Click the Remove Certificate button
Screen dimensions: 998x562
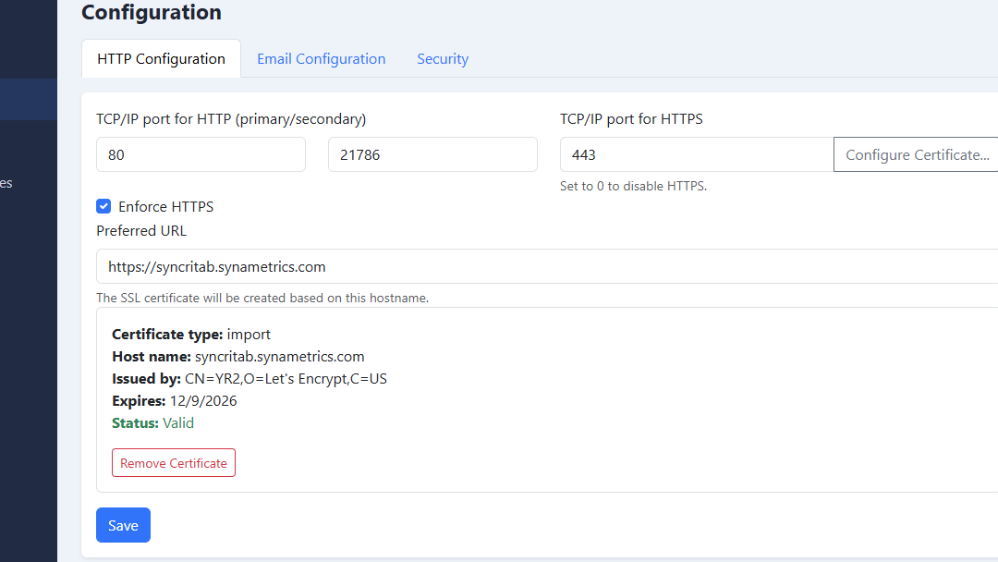tap(174, 463)
